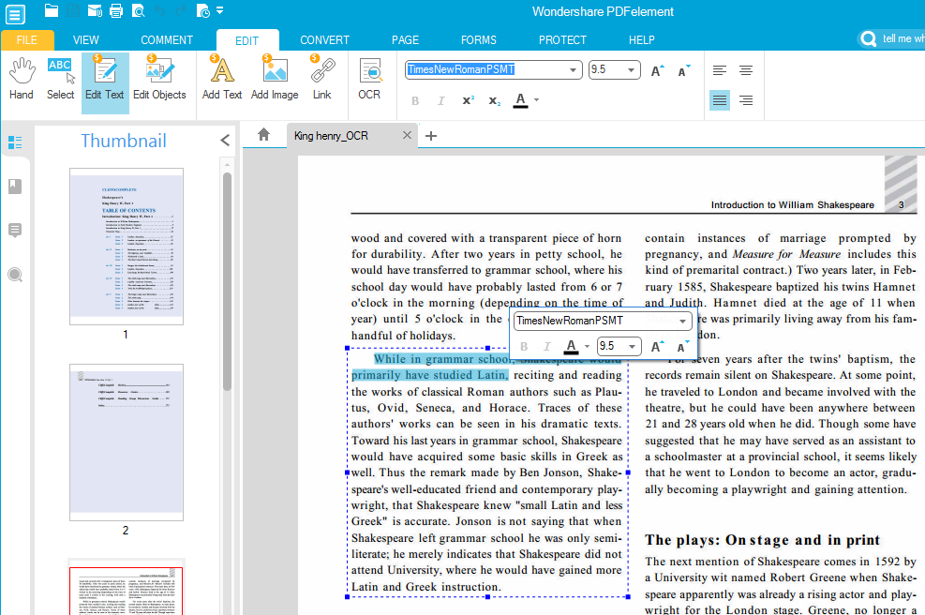
Task: Switch to the CONVERT ribbon tab
Action: 325,40
